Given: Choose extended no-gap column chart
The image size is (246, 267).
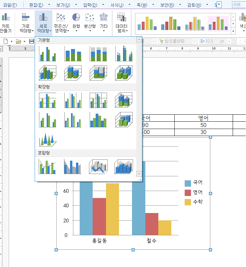Looking at the screenshot, I should pyautogui.click(x=98, y=120).
